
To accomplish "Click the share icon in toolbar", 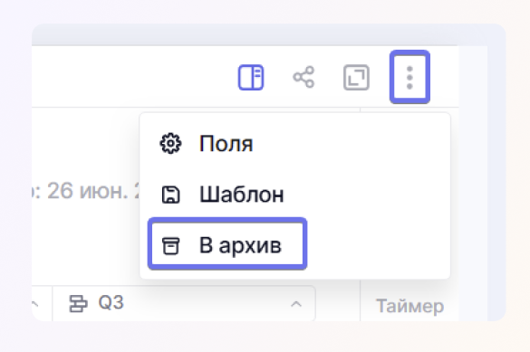I will coord(304,77).
